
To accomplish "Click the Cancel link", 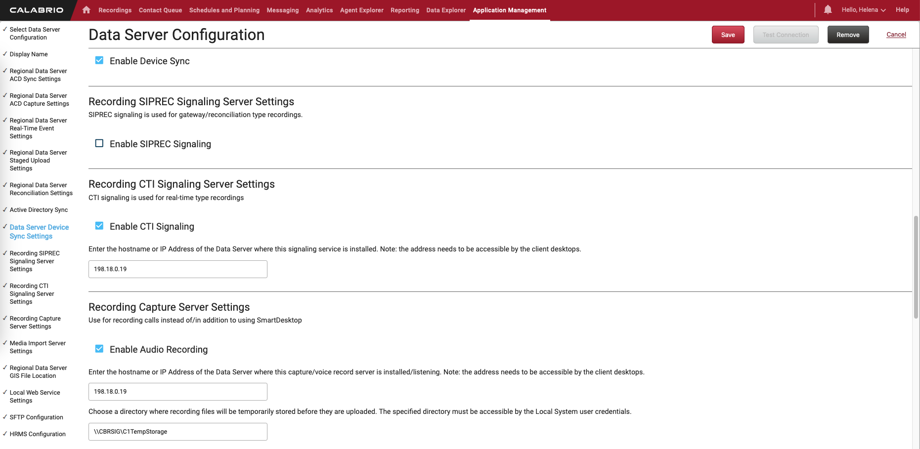I will (896, 35).
